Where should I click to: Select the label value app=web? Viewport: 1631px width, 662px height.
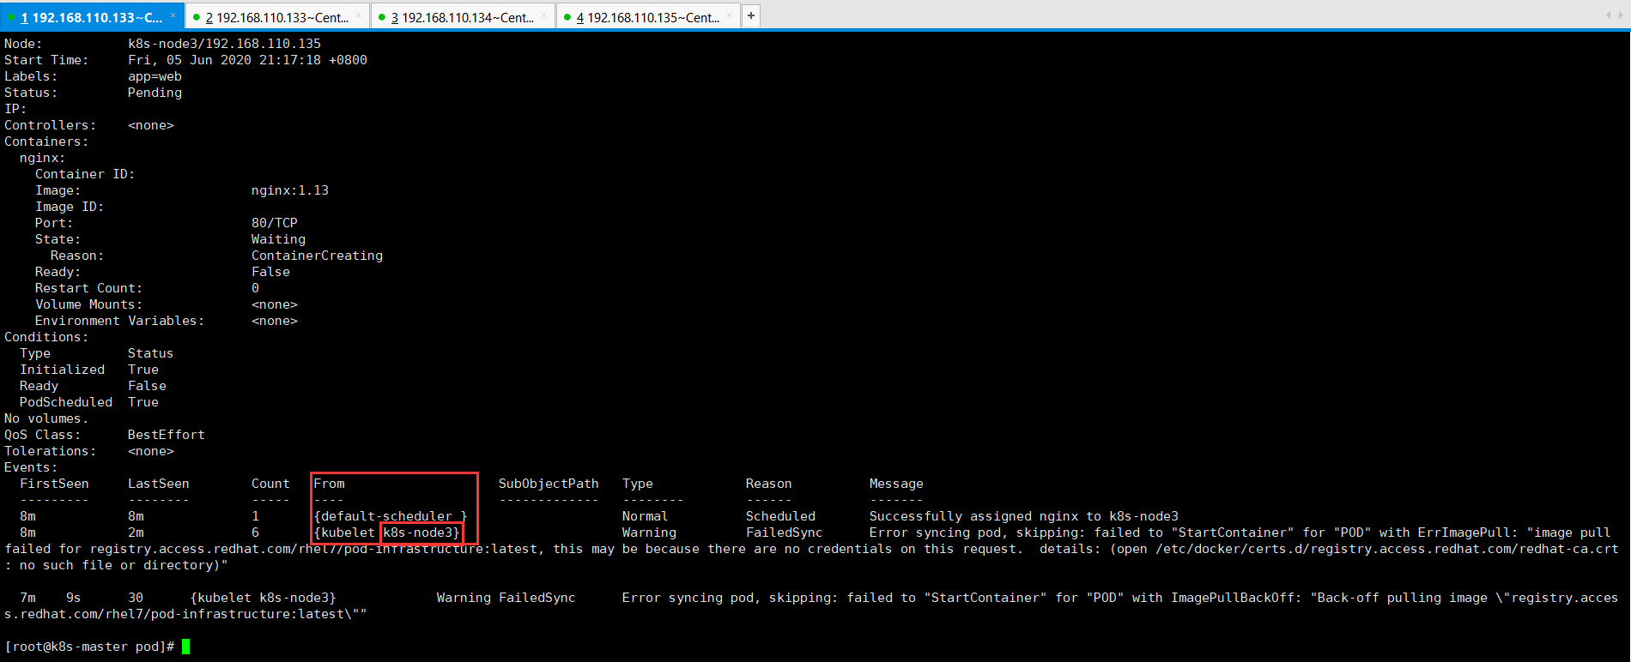click(x=155, y=76)
